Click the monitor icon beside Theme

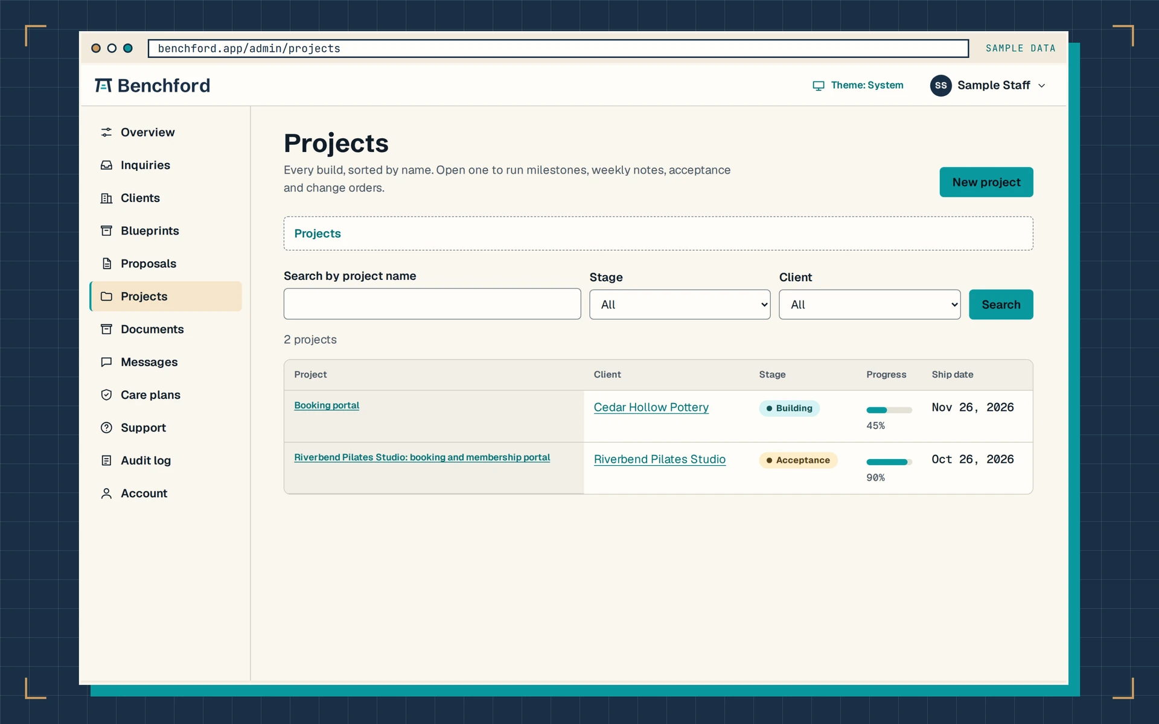coord(819,86)
